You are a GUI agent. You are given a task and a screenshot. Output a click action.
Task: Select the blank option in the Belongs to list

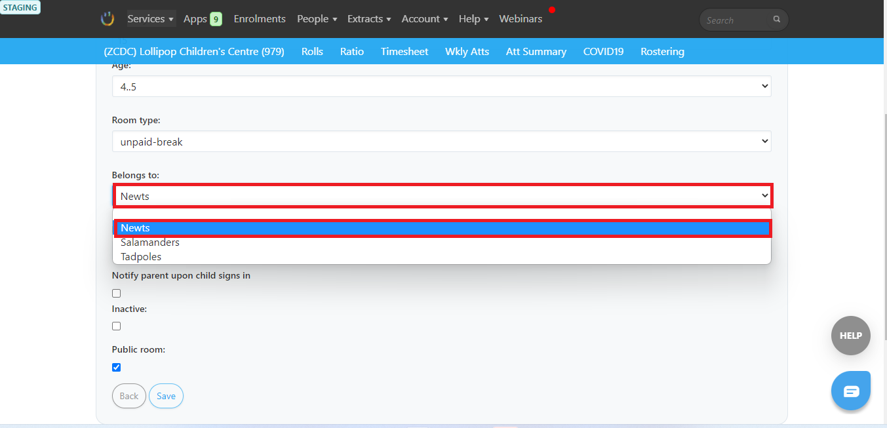(442, 214)
